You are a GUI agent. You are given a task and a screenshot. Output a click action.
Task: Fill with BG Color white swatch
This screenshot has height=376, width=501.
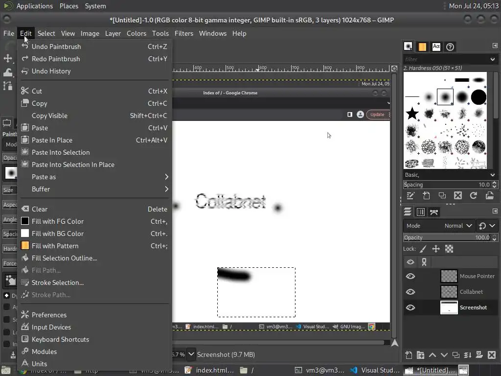[x=25, y=234]
